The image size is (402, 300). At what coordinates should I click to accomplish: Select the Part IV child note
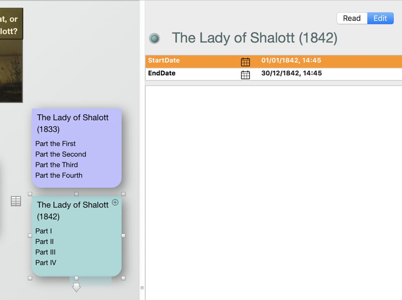click(x=46, y=263)
